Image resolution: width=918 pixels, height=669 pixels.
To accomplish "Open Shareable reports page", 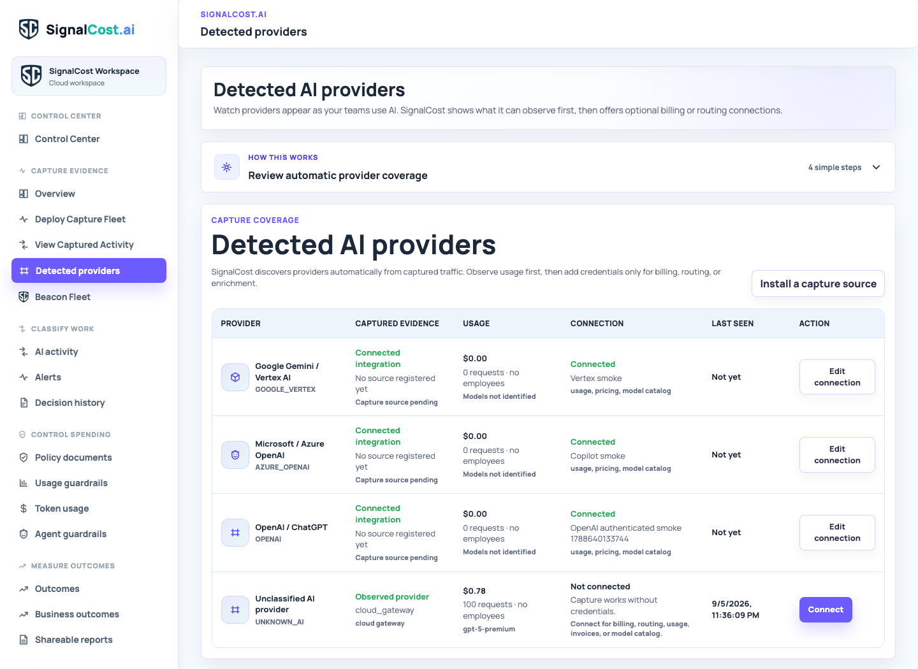I will click(x=89, y=640).
